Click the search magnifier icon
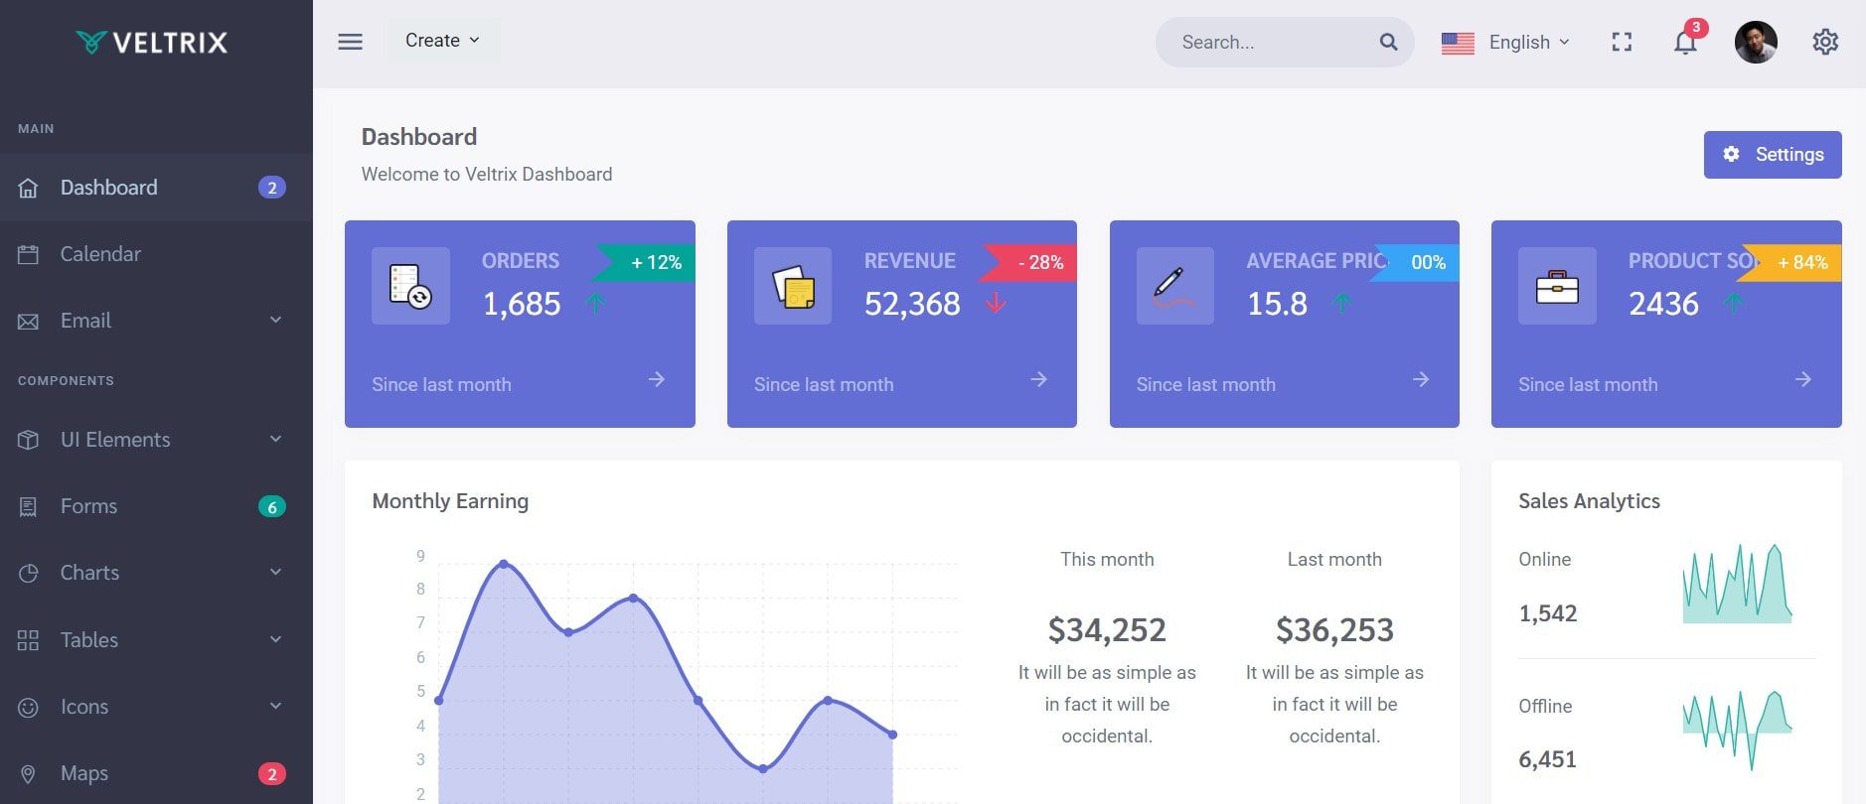Image resolution: width=1866 pixels, height=804 pixels. [x=1388, y=42]
